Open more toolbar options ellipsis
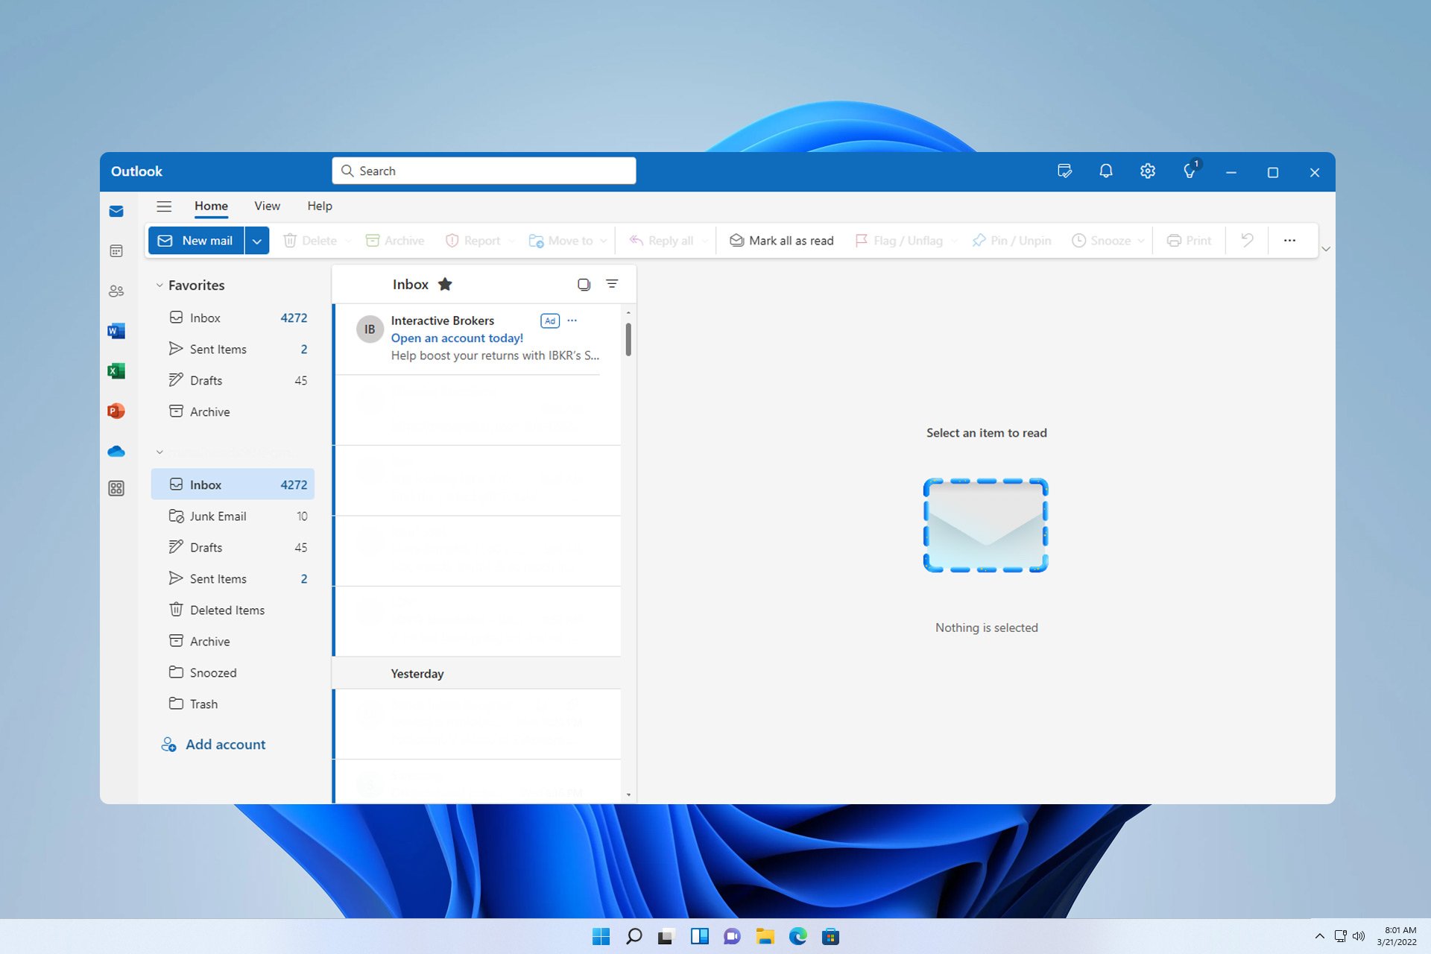Viewport: 1431px width, 954px height. pyautogui.click(x=1289, y=240)
